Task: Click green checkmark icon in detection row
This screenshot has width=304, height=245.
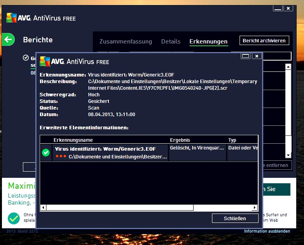Action: pyautogui.click(x=46, y=153)
